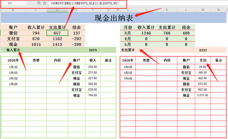The width and height of the screenshot is (228, 139).
Task: Select the negative balance -292
Action: pyautogui.click(x=77, y=39)
